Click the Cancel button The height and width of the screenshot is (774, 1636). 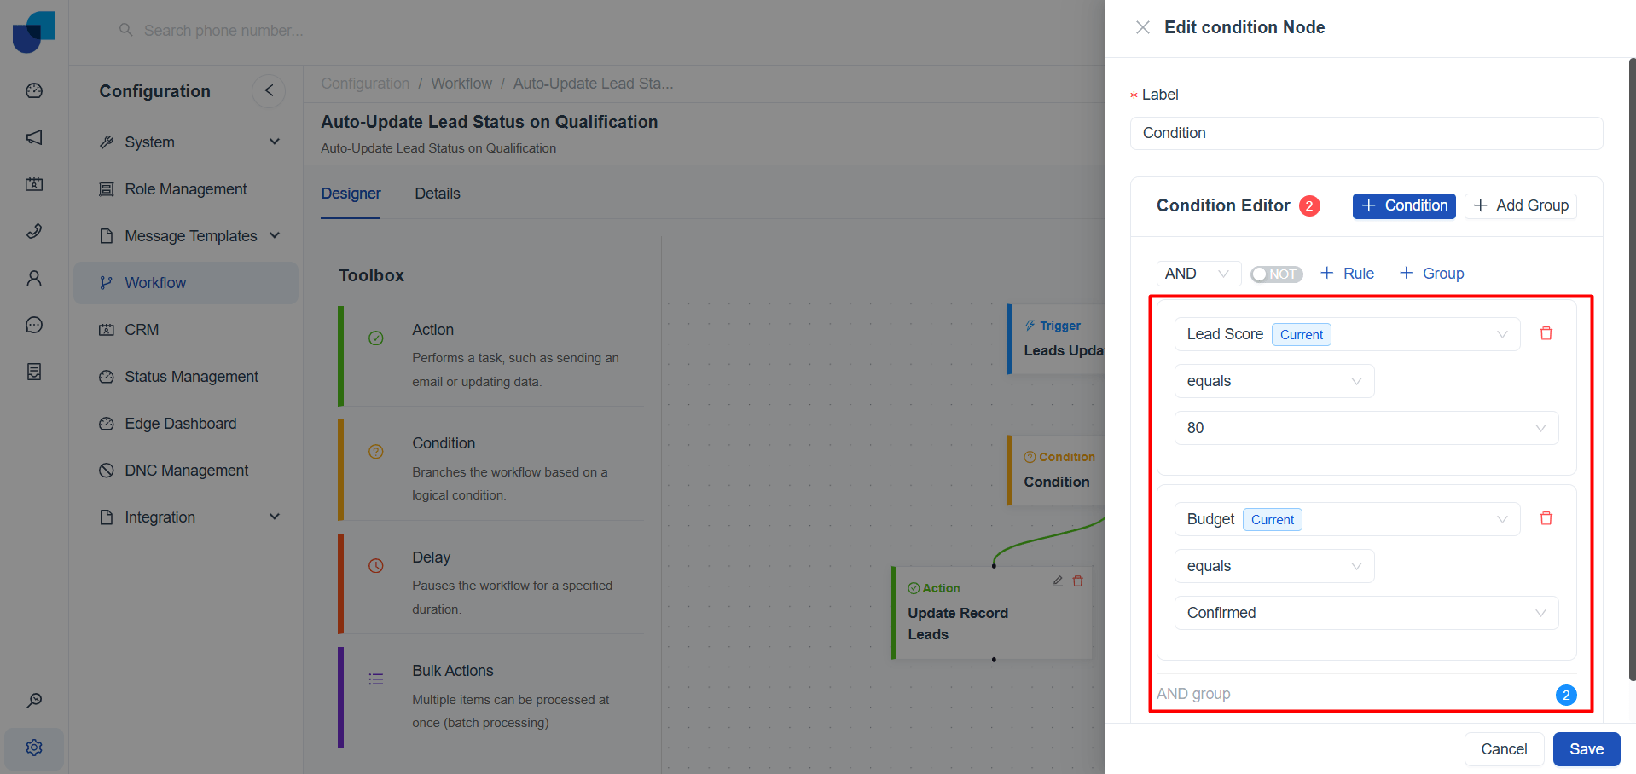[1504, 749]
